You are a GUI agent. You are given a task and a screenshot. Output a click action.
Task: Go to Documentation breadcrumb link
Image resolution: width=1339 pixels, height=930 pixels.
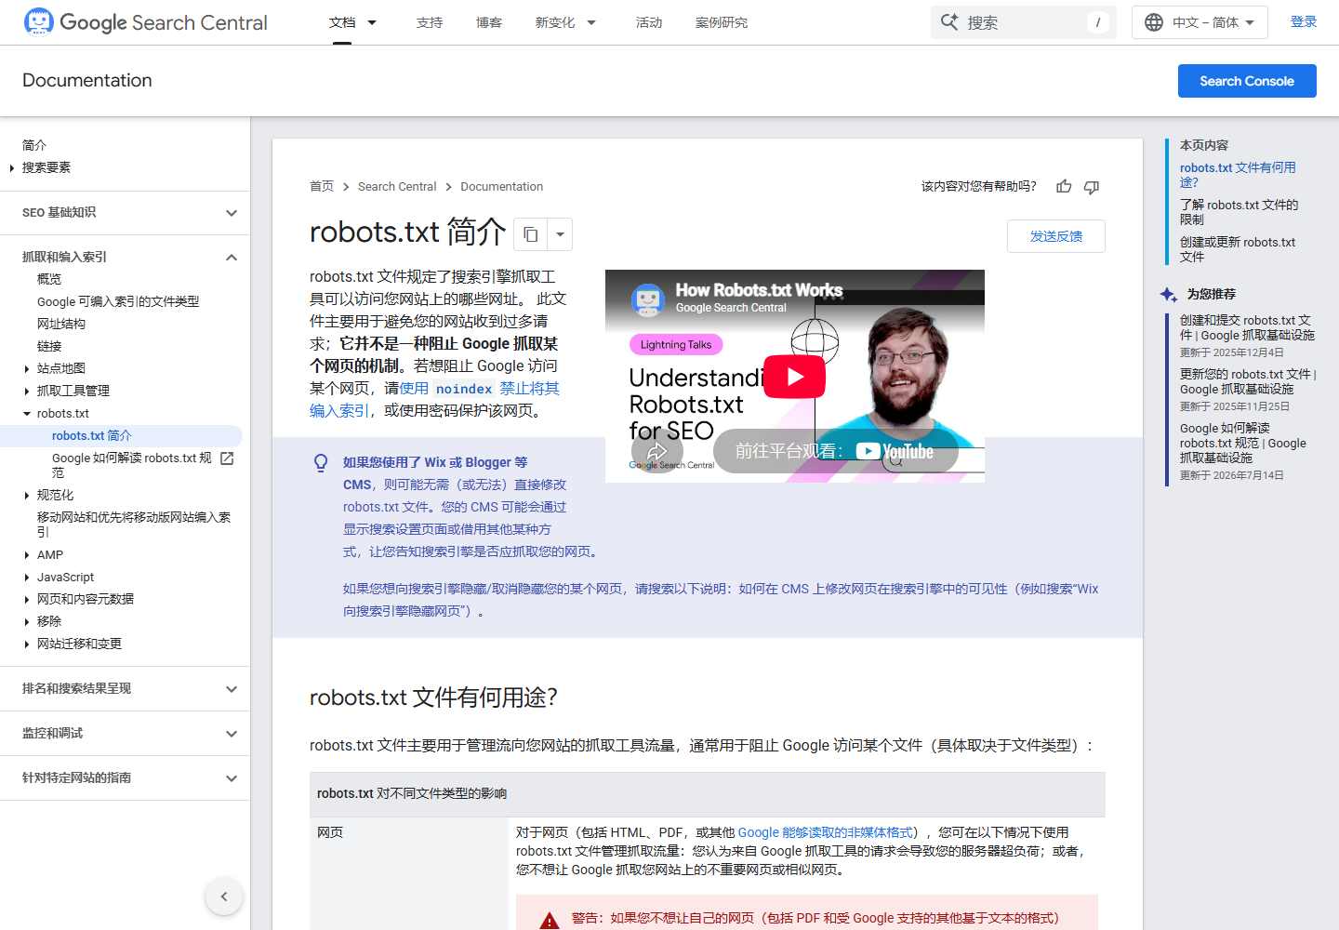pos(502,187)
